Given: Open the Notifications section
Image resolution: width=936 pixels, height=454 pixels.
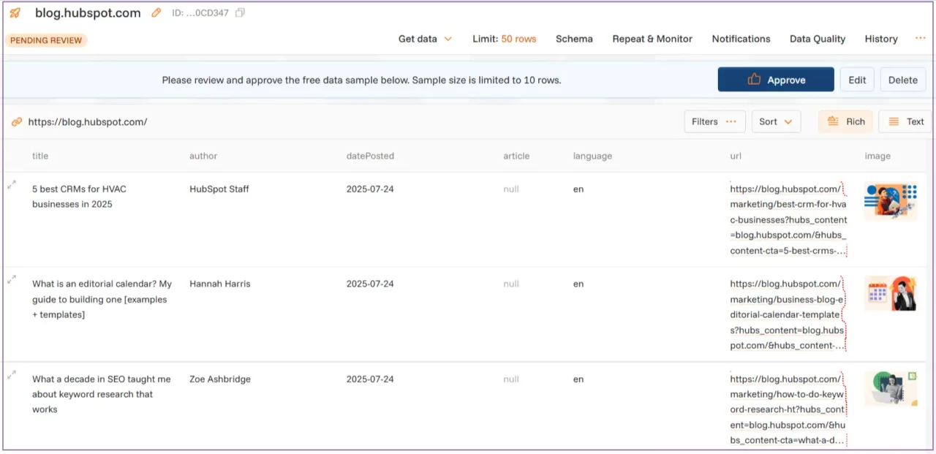Looking at the screenshot, I should [x=741, y=39].
